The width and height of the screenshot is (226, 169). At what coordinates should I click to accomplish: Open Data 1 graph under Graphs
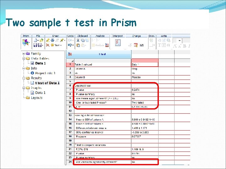coord(40,93)
